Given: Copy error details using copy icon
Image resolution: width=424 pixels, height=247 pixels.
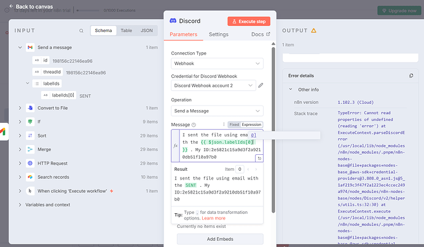Looking at the screenshot, I should point(411,76).
